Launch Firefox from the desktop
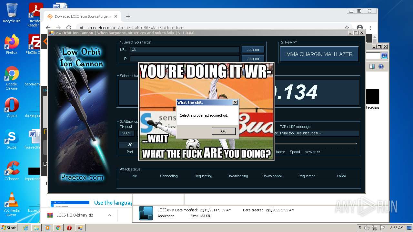Viewport: 413px width, 232px height. click(x=12, y=44)
